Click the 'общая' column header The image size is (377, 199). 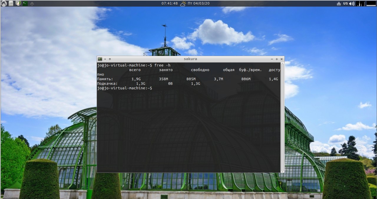[229, 70]
